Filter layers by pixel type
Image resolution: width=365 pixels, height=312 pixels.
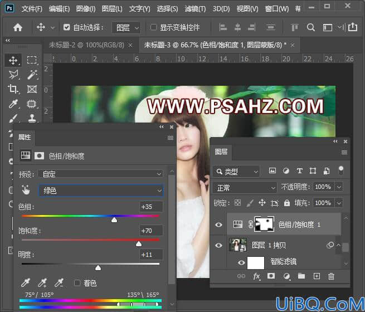click(x=272, y=171)
